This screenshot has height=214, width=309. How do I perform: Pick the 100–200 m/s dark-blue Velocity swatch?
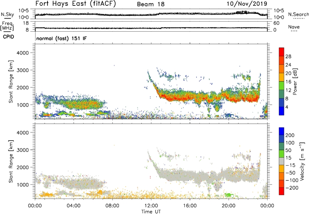tap(282, 139)
